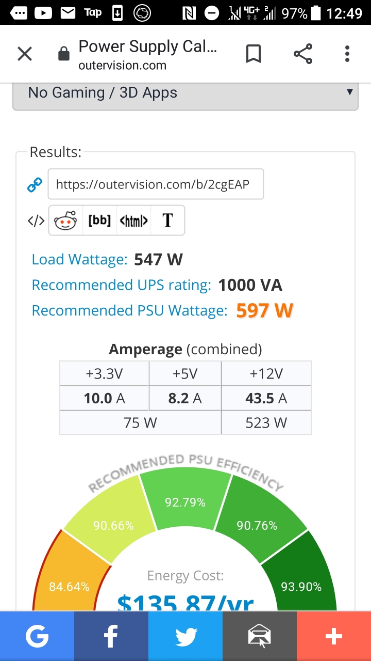The image size is (371, 661).
Task: Open the three-dot browser menu
Action: [347, 54]
